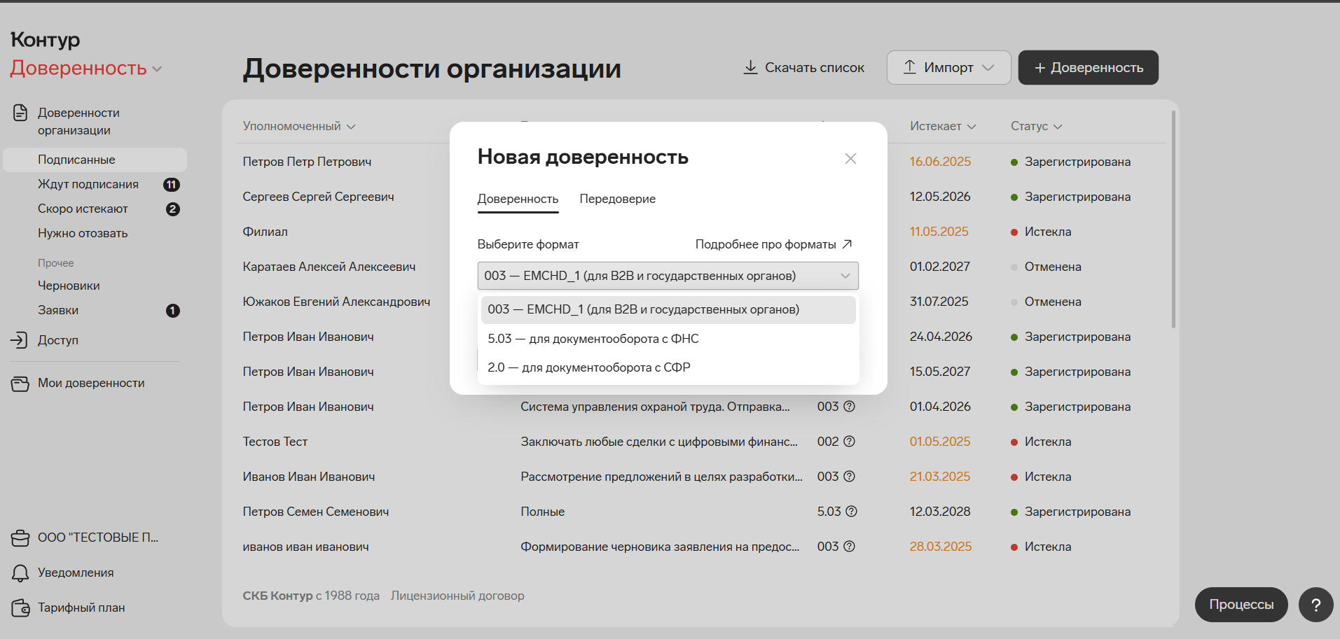The width and height of the screenshot is (1340, 639).
Task: Click the upload arrow icon in Импорт
Action: [909, 67]
